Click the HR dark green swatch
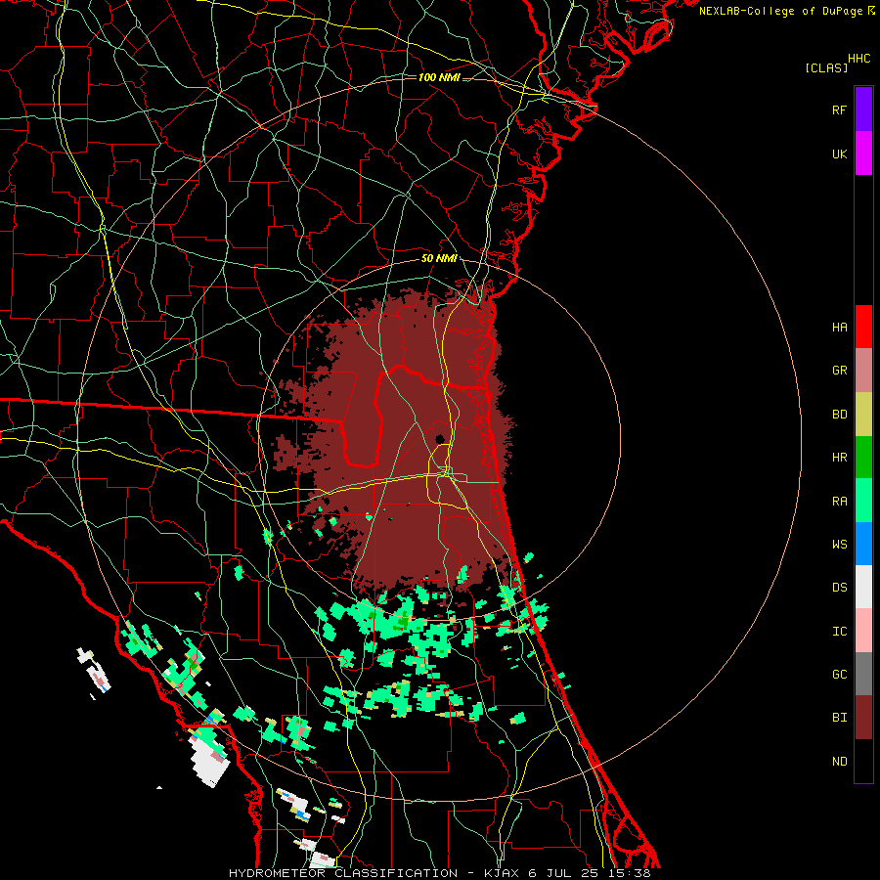This screenshot has height=880, width=880. (863, 458)
